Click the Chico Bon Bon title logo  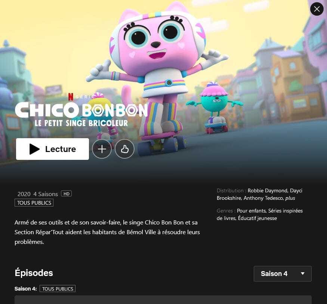[x=81, y=114]
